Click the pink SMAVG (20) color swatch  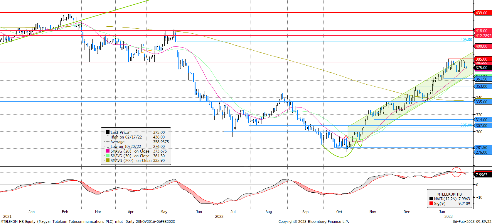[108, 151]
